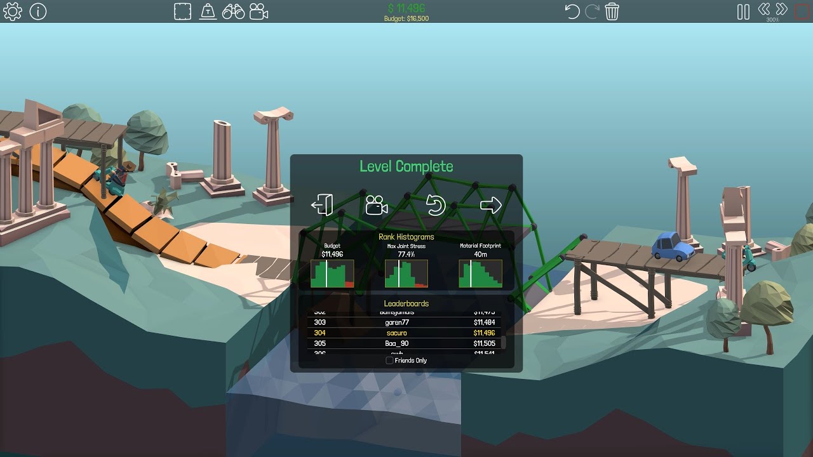Click the Level Complete title
Image resolution: width=813 pixels, height=457 pixels.
[x=406, y=166]
